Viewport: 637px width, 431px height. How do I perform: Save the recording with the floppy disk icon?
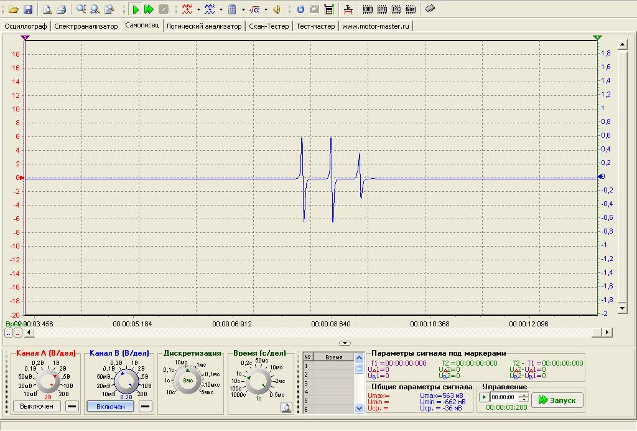pos(27,9)
